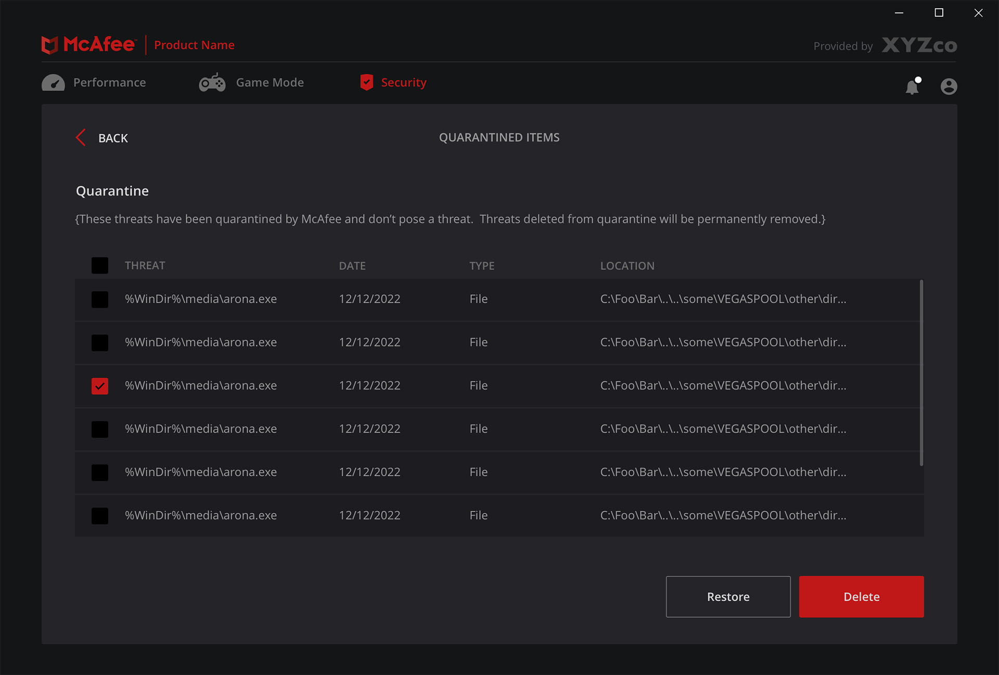Viewport: 999px width, 675px height.
Task: Click the Game Mode controller icon
Action: tap(212, 83)
